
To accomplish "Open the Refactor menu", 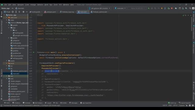I will tap(40, 5).
